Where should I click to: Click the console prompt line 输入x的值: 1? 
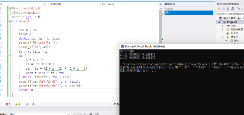click(x=129, y=51)
